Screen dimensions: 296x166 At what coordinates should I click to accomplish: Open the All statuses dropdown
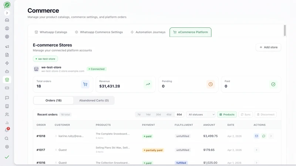point(201,114)
